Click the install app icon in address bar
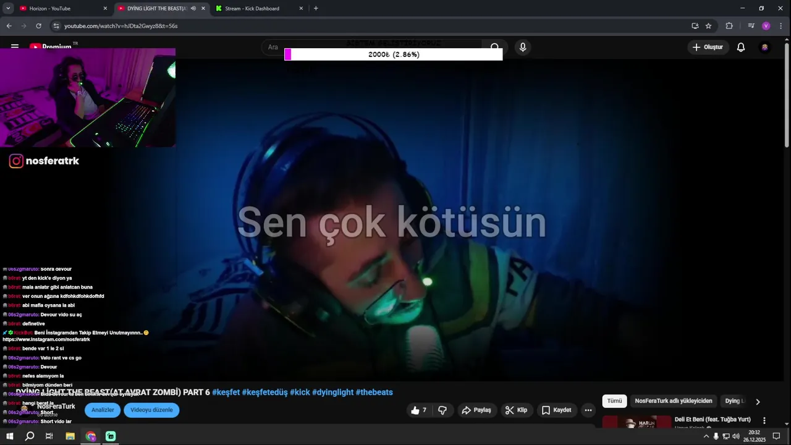 click(695, 26)
